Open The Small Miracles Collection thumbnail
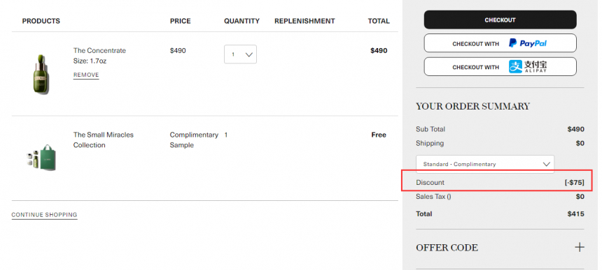This screenshot has height=270, width=602. point(41,158)
